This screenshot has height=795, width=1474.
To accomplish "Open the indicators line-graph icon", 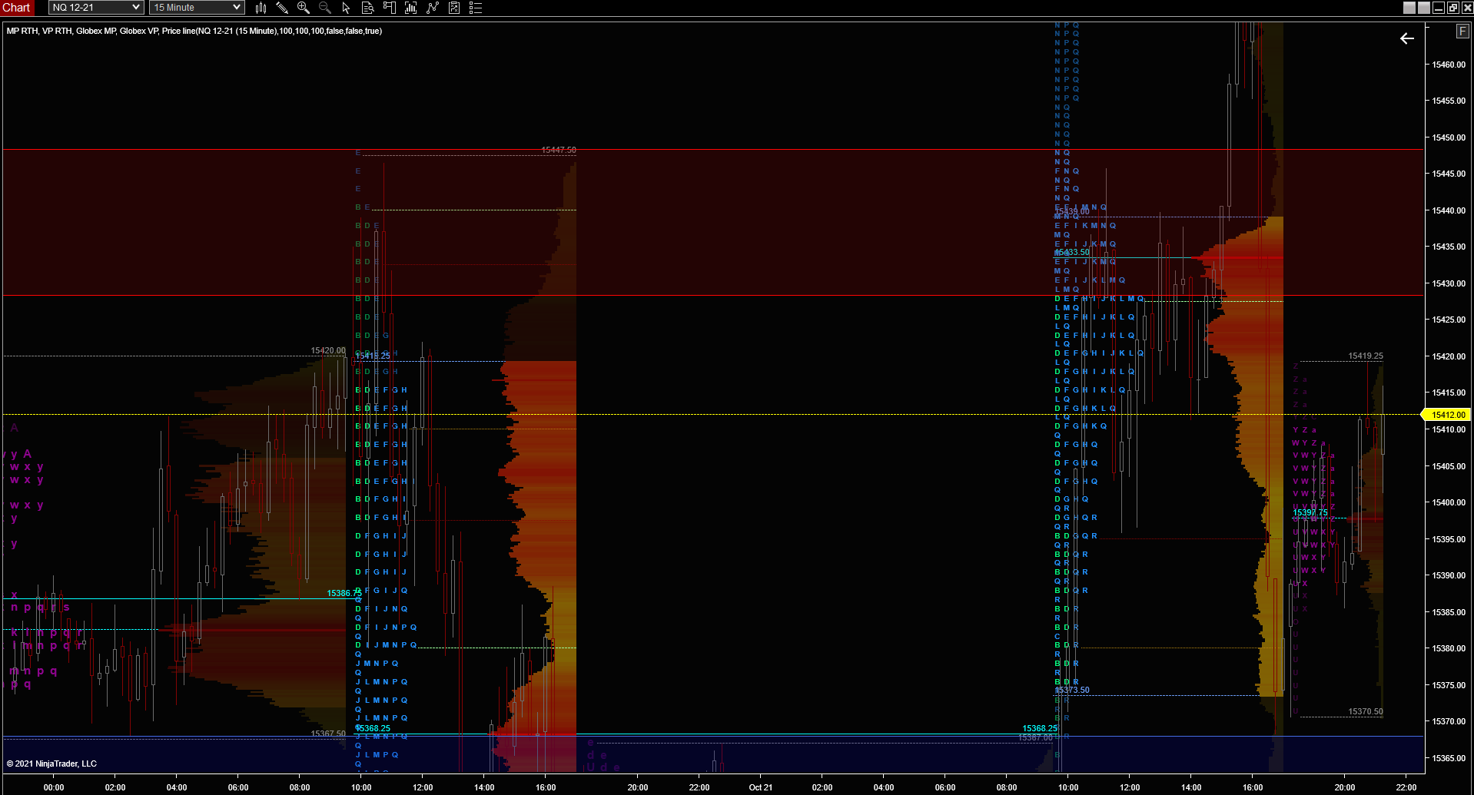I will pos(433,8).
